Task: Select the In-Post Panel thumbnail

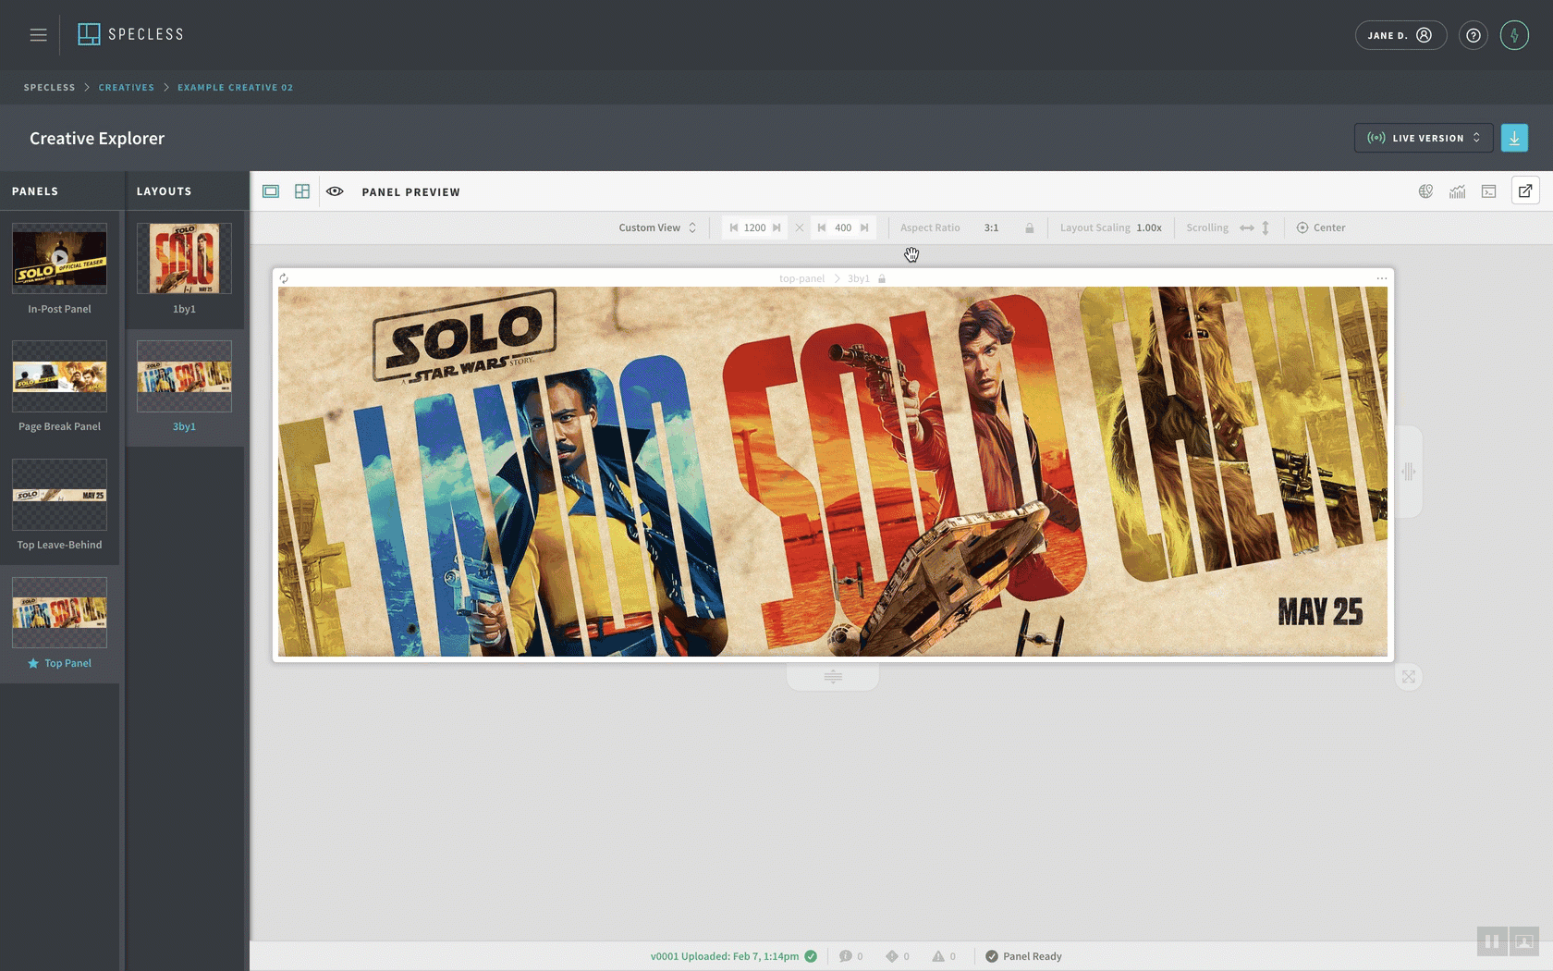Action: coord(59,258)
